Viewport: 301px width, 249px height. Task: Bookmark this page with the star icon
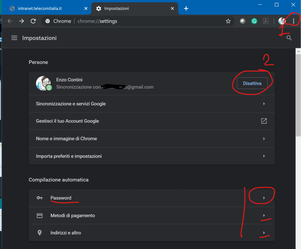click(228, 21)
